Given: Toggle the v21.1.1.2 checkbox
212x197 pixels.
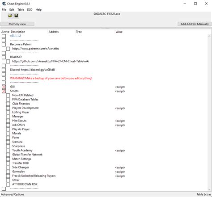Looking at the screenshot, I should tap(4, 36).
